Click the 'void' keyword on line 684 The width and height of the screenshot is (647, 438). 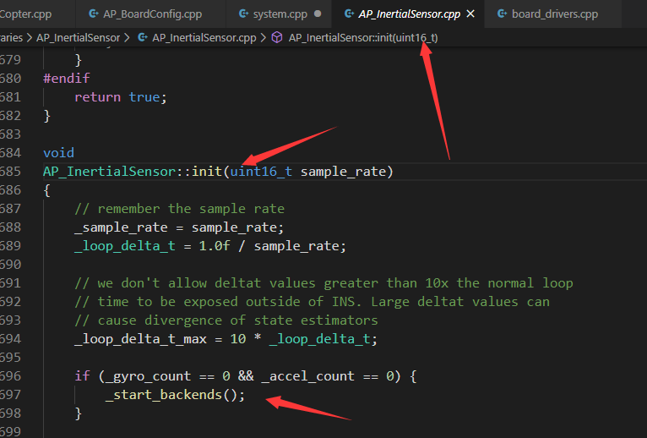58,152
